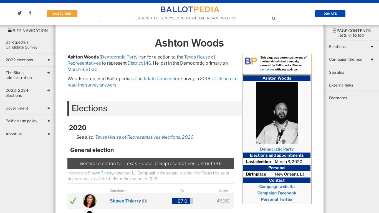Open Ballotpedia's Facebook page icon
The width and height of the screenshot is (379, 213).
click(x=30, y=13)
